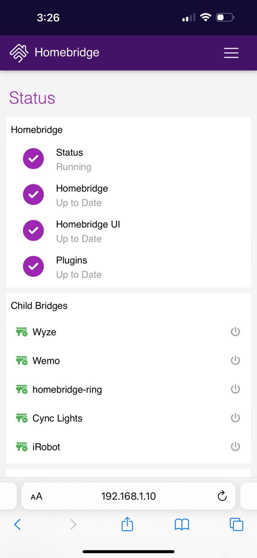Go back with the Safari back arrow
The height and width of the screenshot is (558, 257).
pyautogui.click(x=17, y=524)
